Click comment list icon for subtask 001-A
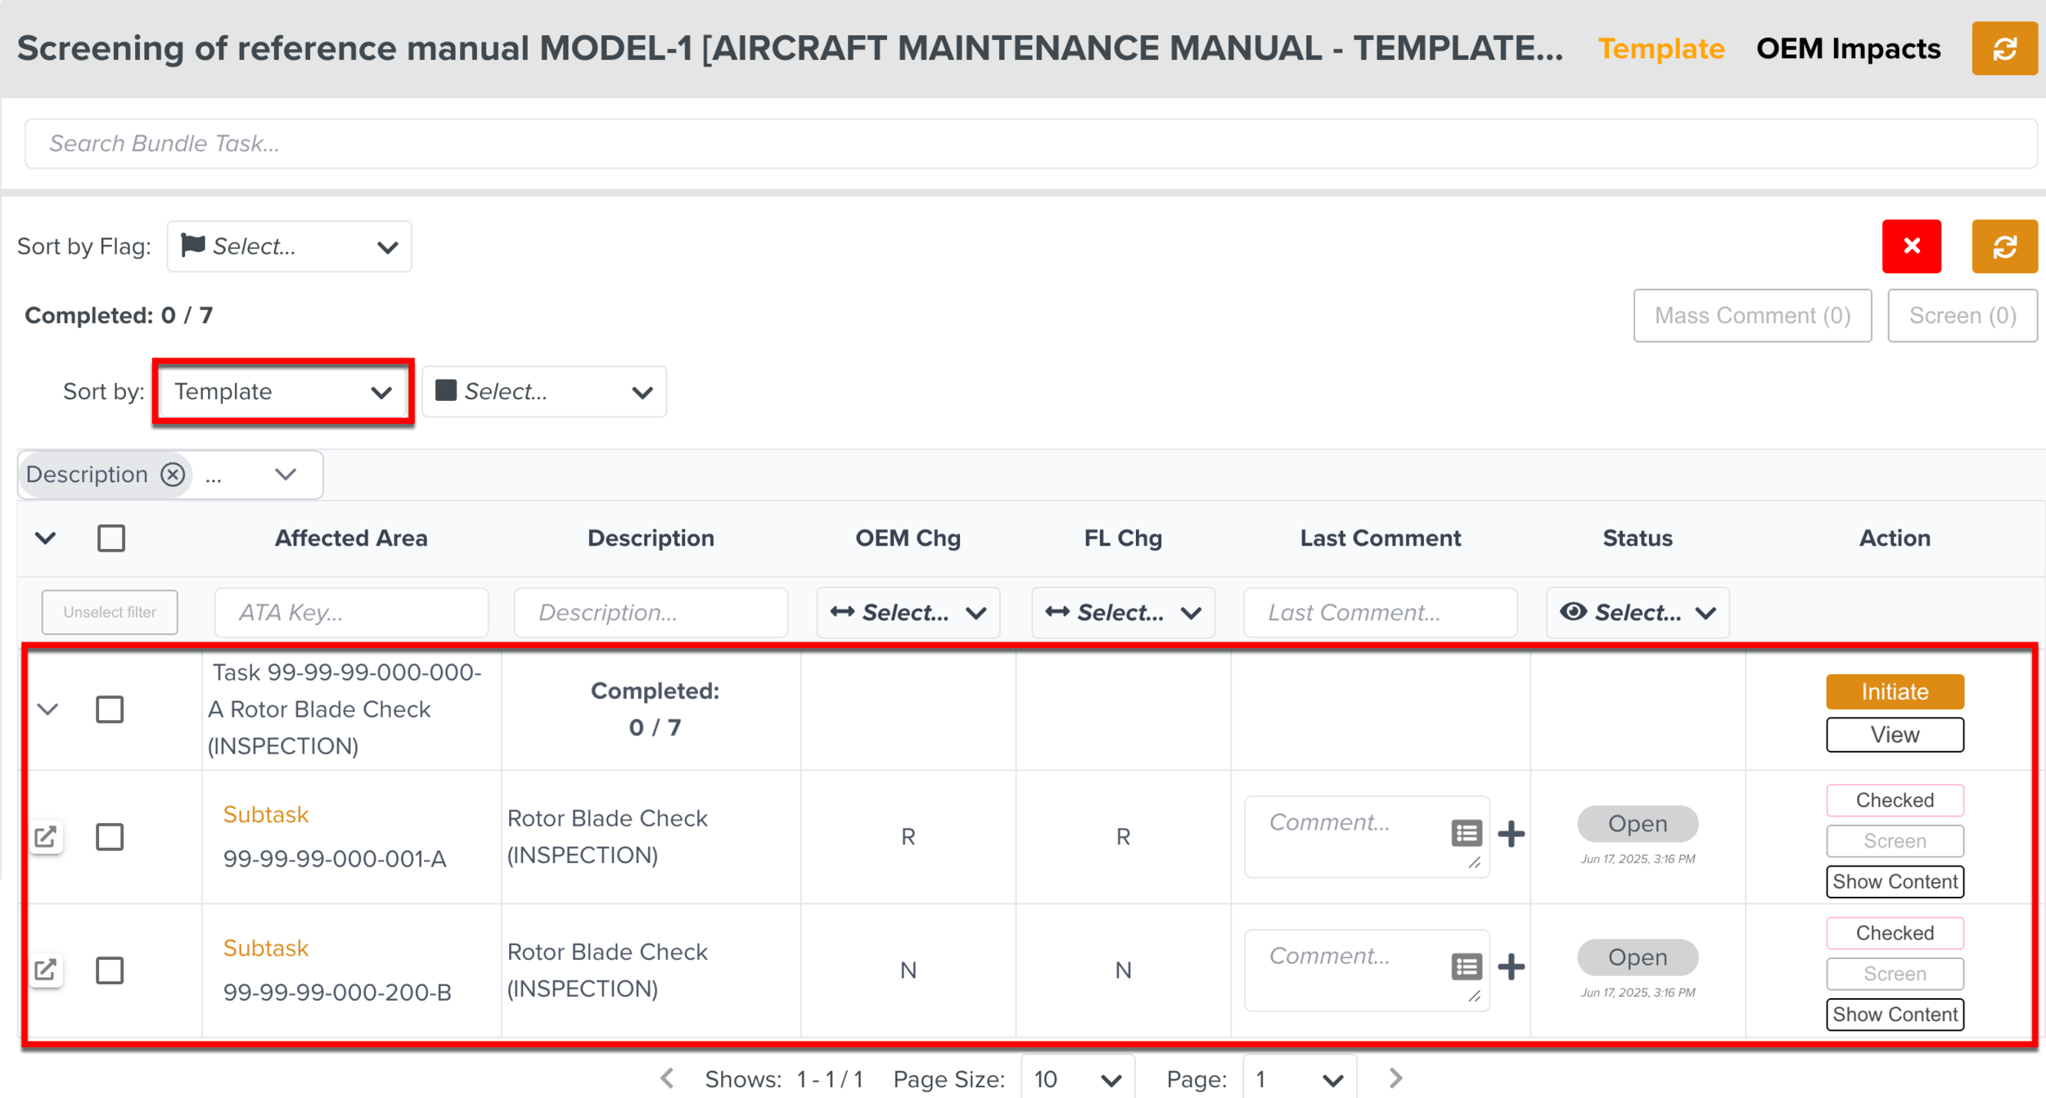This screenshot has width=2046, height=1098. 1466,834
